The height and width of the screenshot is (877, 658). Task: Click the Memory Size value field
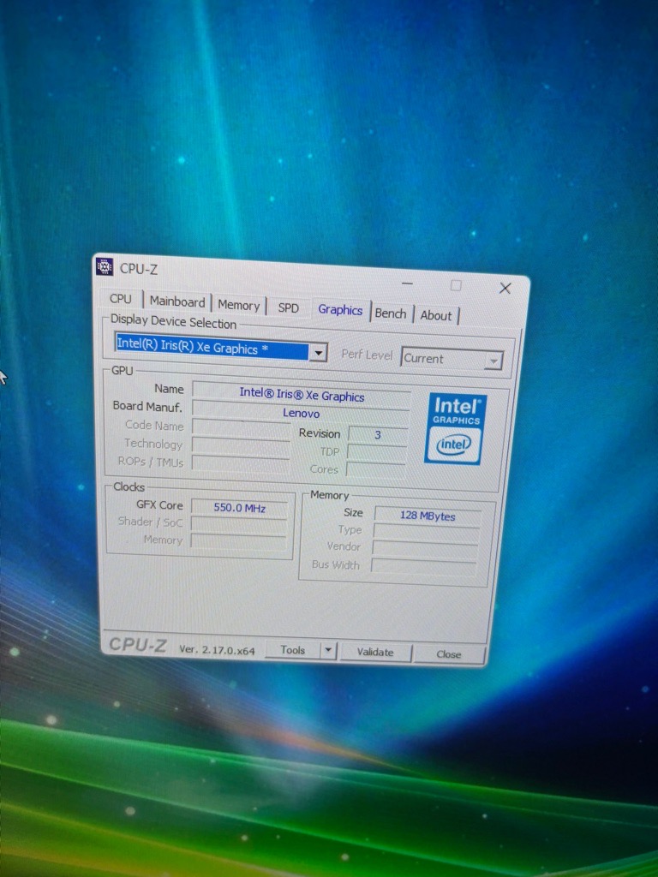point(427,516)
